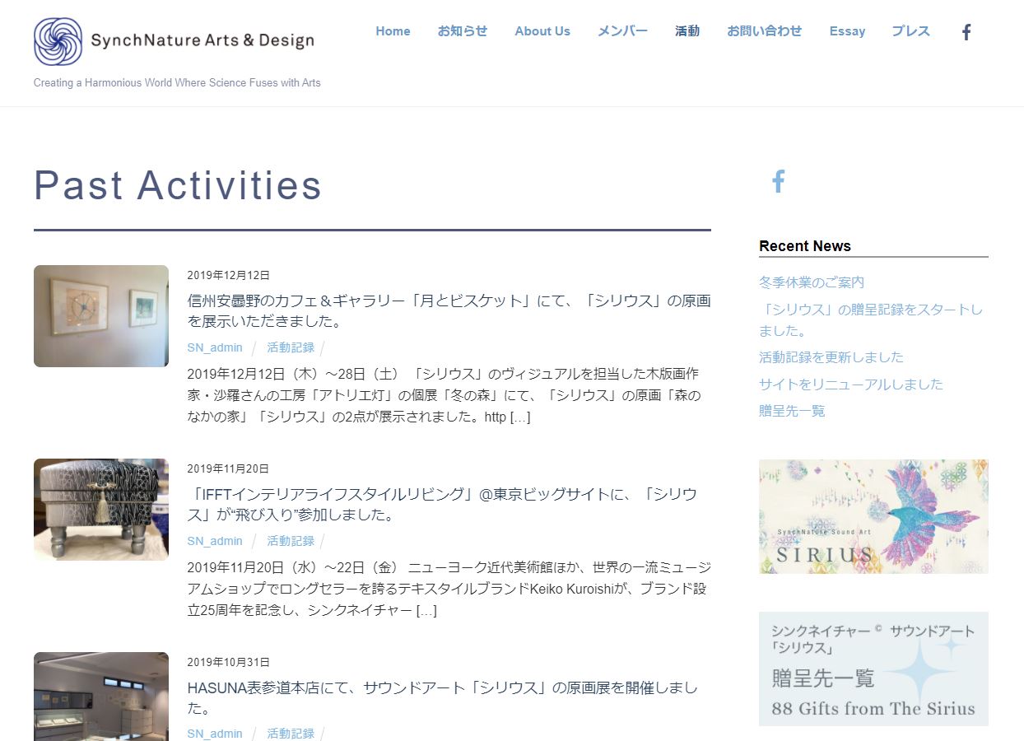Click the SynchNature spiral logo icon
Viewport: 1024px width, 741px height.
[x=58, y=41]
